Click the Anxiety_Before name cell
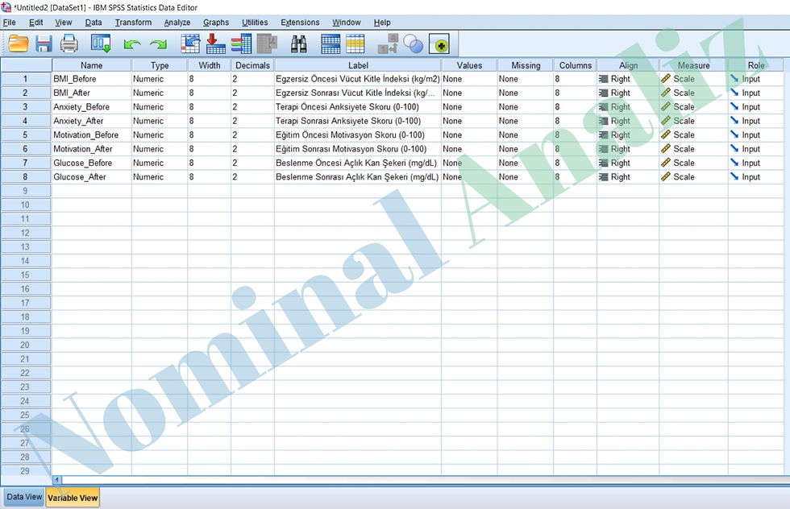 [91, 107]
